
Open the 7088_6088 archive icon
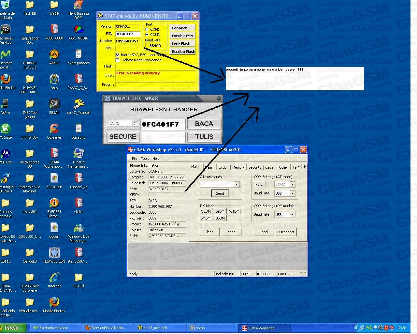tap(54, 30)
